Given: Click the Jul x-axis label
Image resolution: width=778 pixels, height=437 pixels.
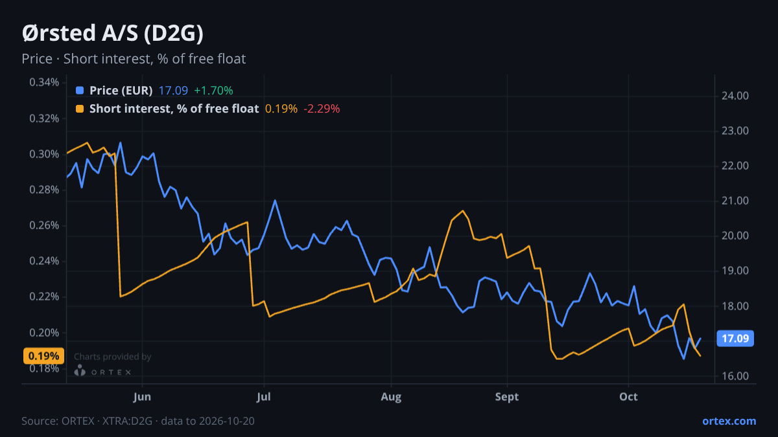Looking at the screenshot, I should (x=263, y=396).
